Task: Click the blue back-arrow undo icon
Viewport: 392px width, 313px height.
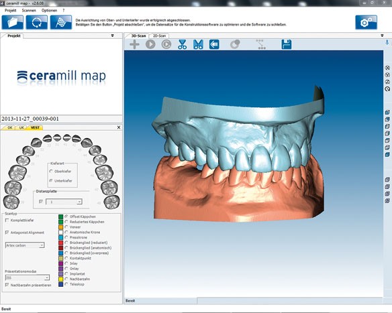Action: (214, 44)
